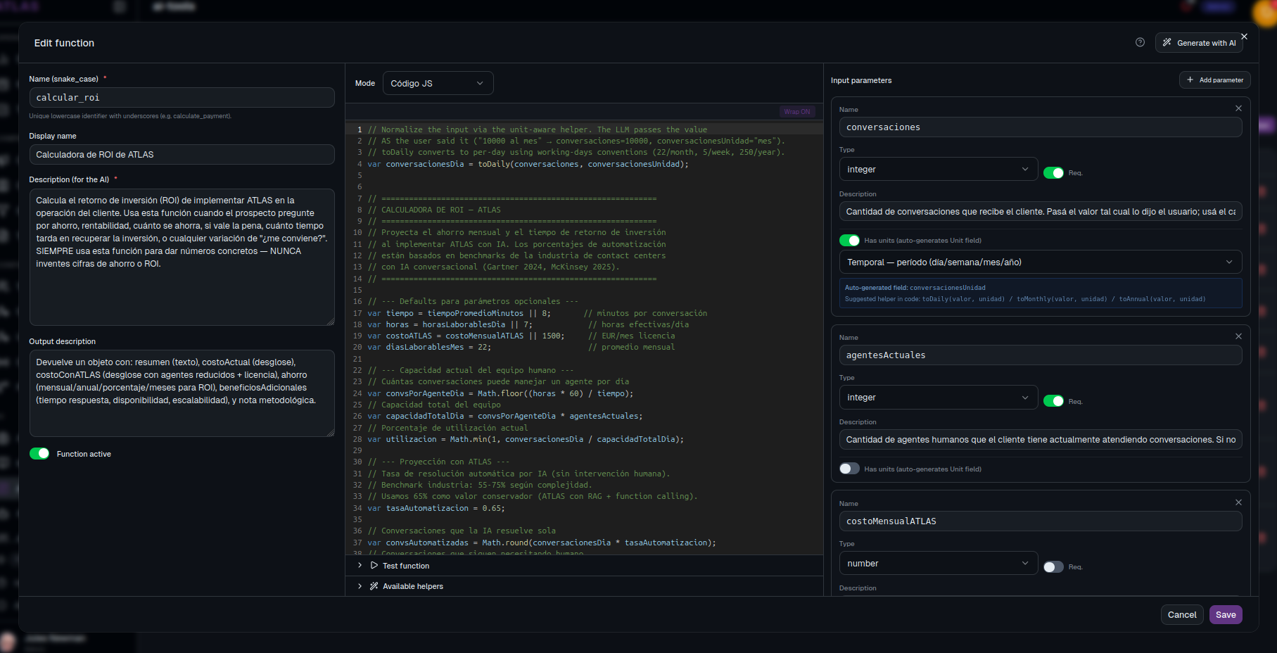The image size is (1277, 653).
Task: Edit description of conversaciones parameter
Action: pos(1040,212)
